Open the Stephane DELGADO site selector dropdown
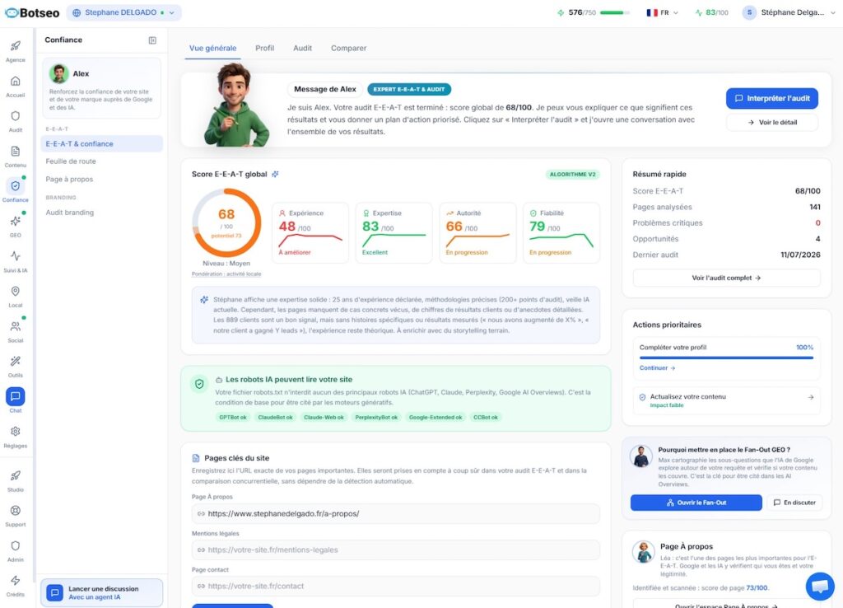The image size is (843, 608). [123, 12]
